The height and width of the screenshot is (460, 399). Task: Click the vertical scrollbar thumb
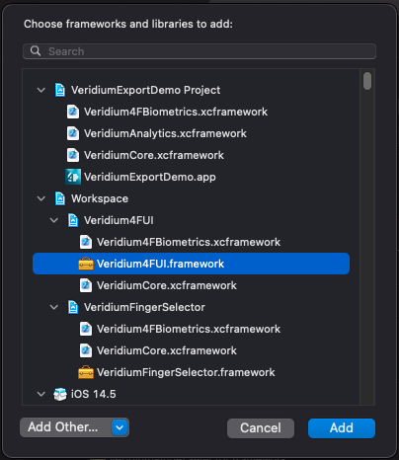(367, 81)
